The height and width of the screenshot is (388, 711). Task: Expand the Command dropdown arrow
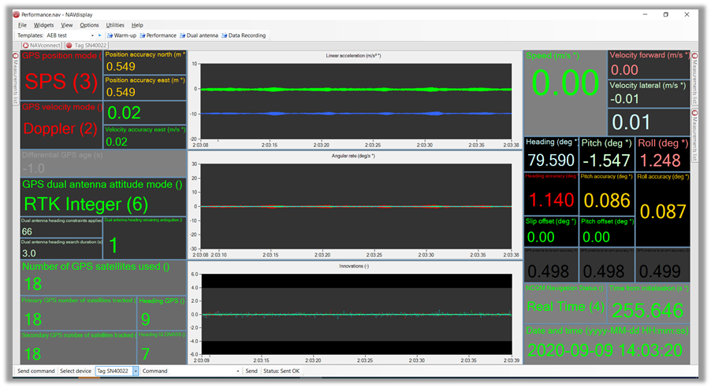point(238,371)
